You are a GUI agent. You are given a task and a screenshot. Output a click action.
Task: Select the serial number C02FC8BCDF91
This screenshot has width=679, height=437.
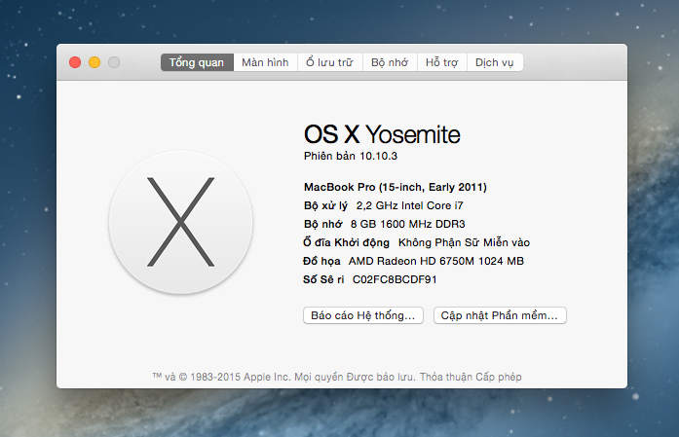395,279
